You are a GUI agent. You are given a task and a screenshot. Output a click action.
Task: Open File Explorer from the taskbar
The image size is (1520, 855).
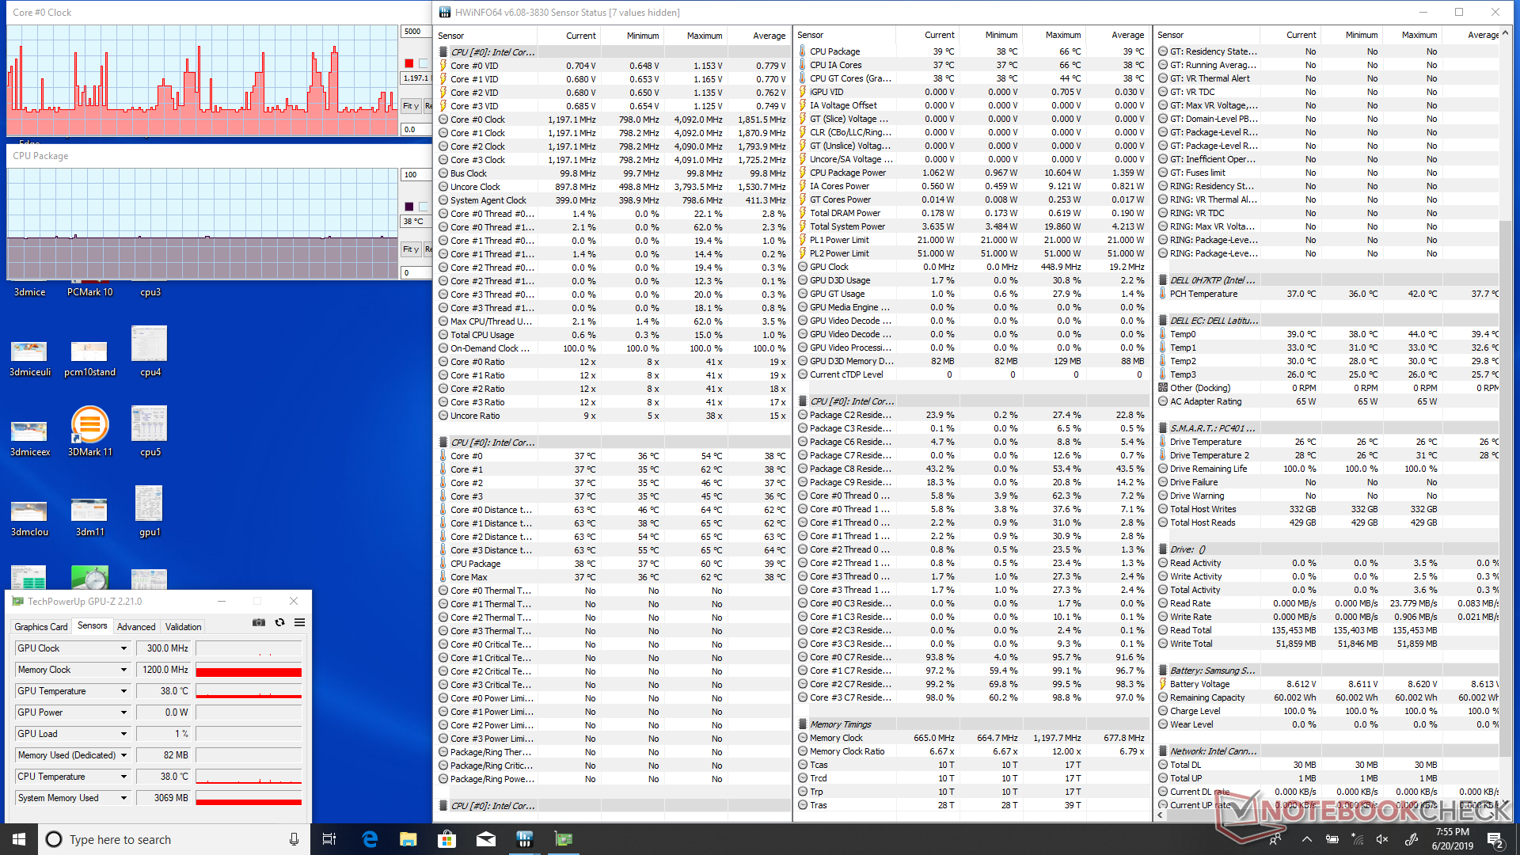click(x=408, y=839)
